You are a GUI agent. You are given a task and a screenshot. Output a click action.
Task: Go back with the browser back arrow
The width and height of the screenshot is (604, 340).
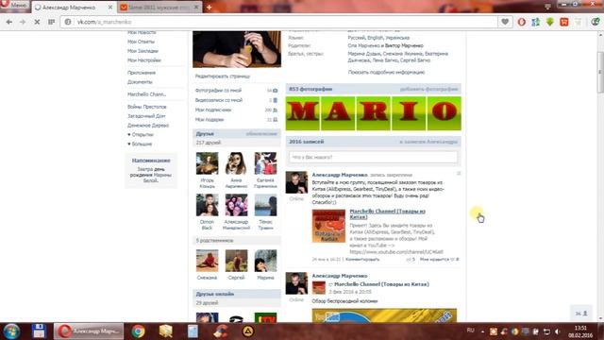click(x=9, y=22)
